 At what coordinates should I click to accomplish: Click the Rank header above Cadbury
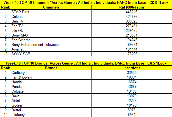5,68
